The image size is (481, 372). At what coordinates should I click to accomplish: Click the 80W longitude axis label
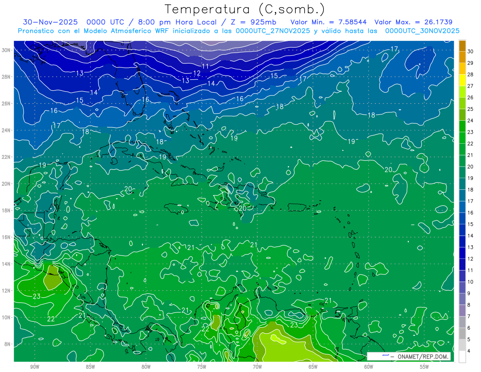(146, 367)
